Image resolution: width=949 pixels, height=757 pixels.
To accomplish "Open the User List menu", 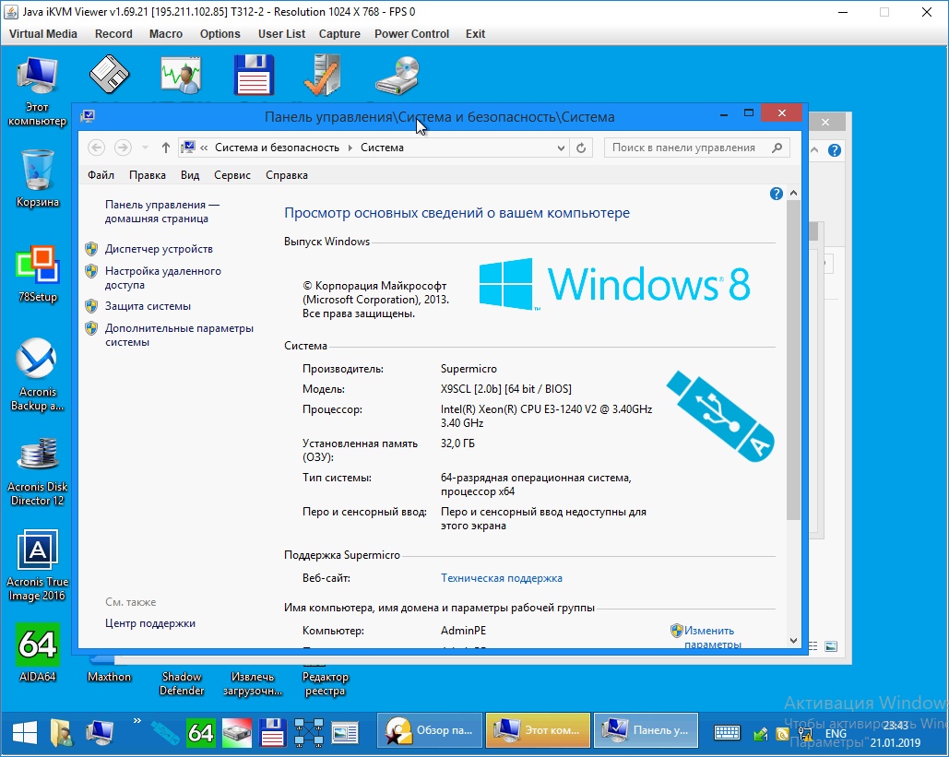I will coord(281,34).
